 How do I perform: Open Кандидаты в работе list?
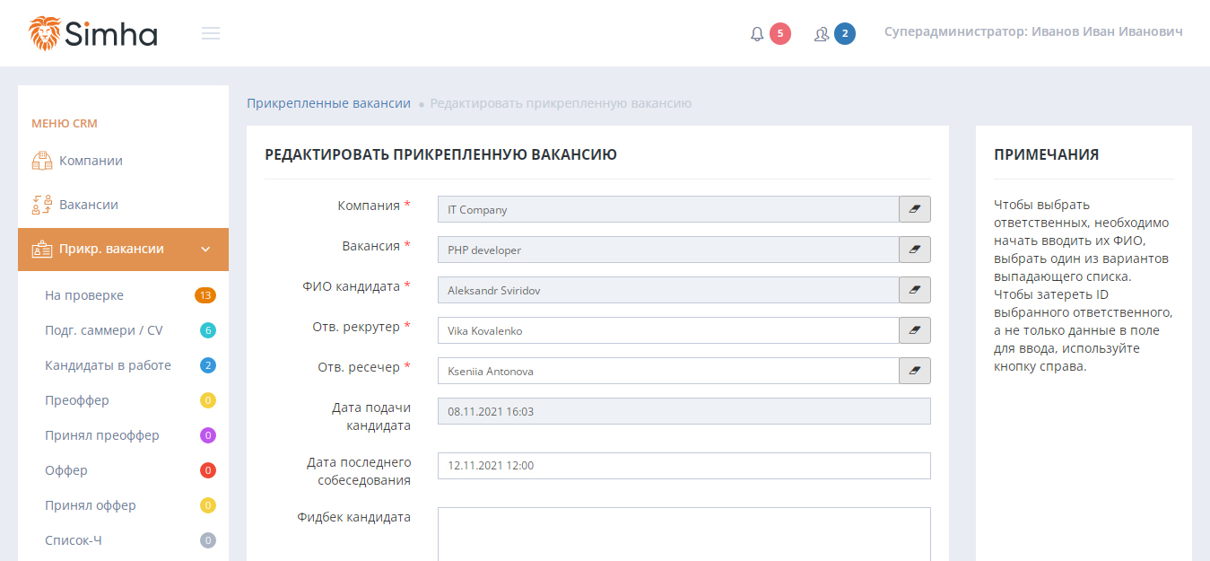tap(108, 365)
